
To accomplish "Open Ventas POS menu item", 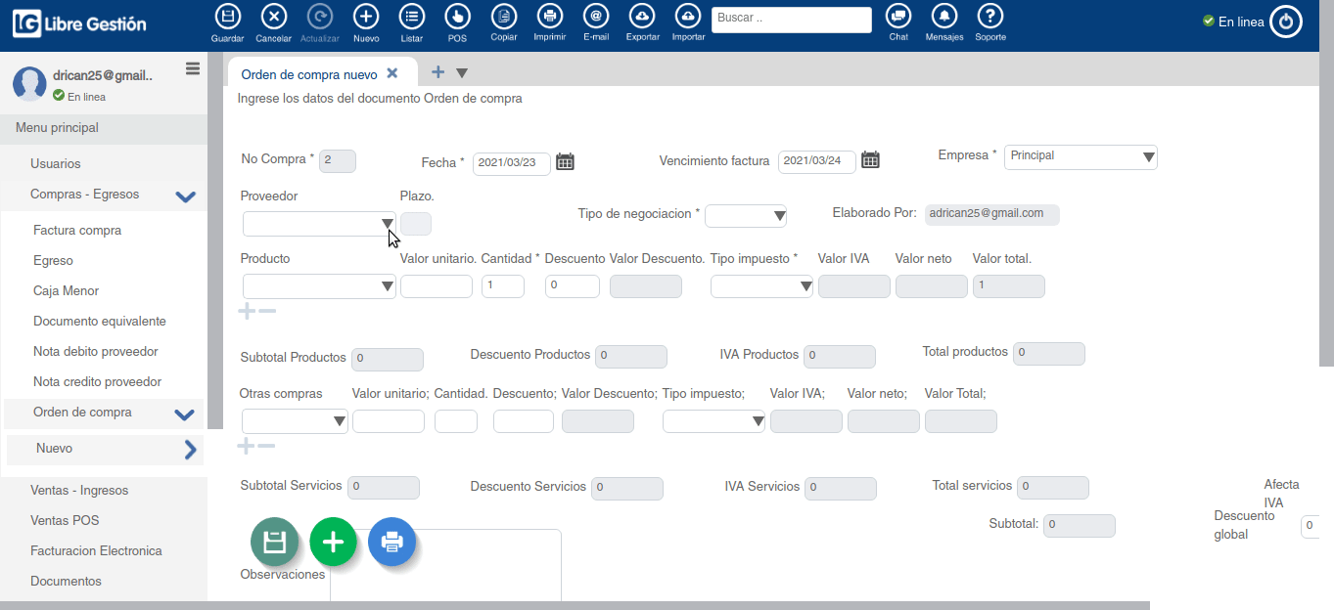I will 65,521.
